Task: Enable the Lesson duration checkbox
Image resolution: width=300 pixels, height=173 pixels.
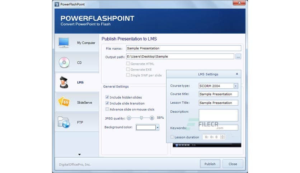Action: tap(172, 137)
